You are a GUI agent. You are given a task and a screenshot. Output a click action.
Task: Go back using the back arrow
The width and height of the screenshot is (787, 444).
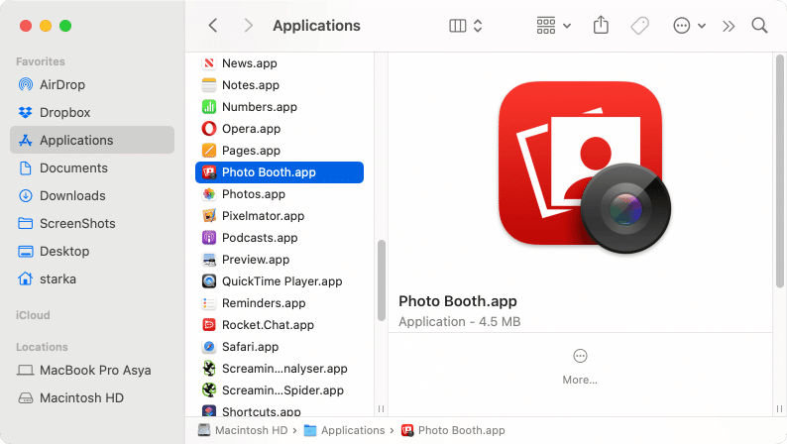pyautogui.click(x=213, y=26)
